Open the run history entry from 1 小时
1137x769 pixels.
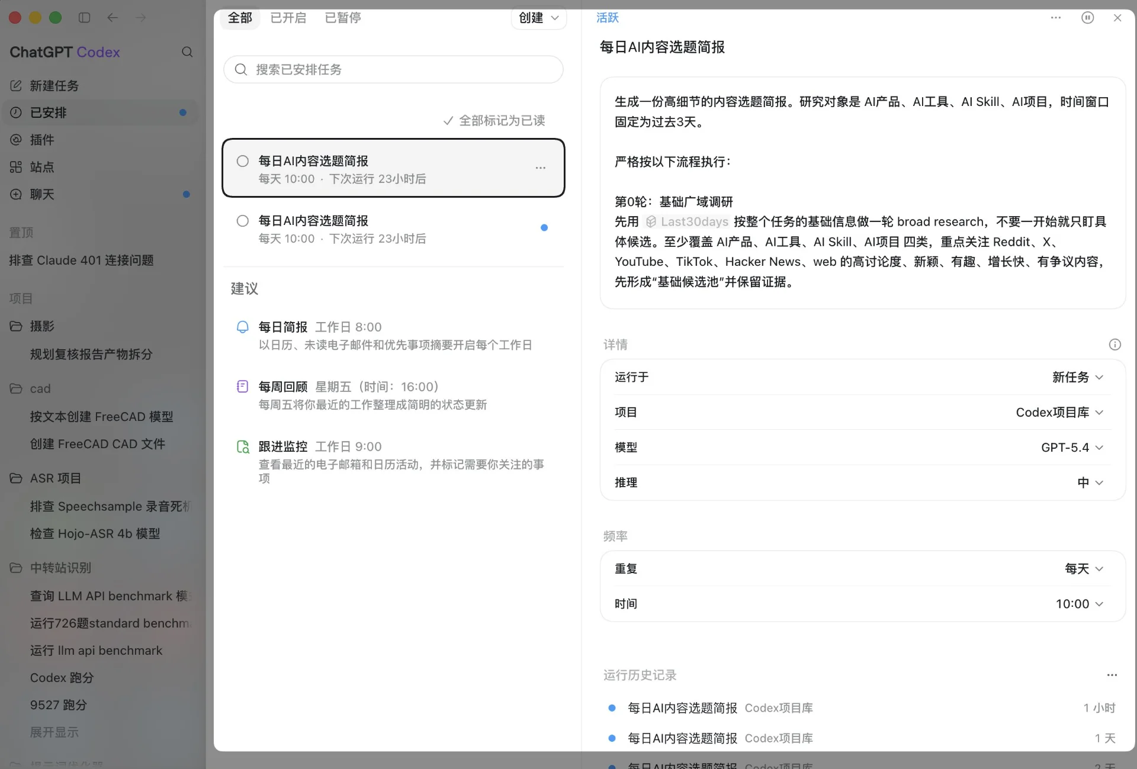862,708
